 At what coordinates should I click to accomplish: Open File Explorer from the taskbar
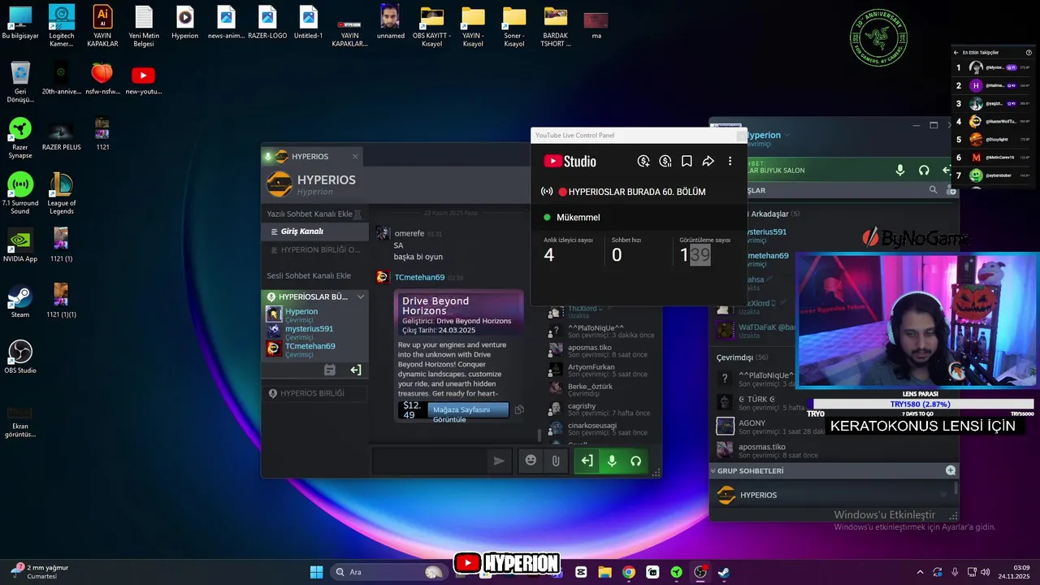604,572
